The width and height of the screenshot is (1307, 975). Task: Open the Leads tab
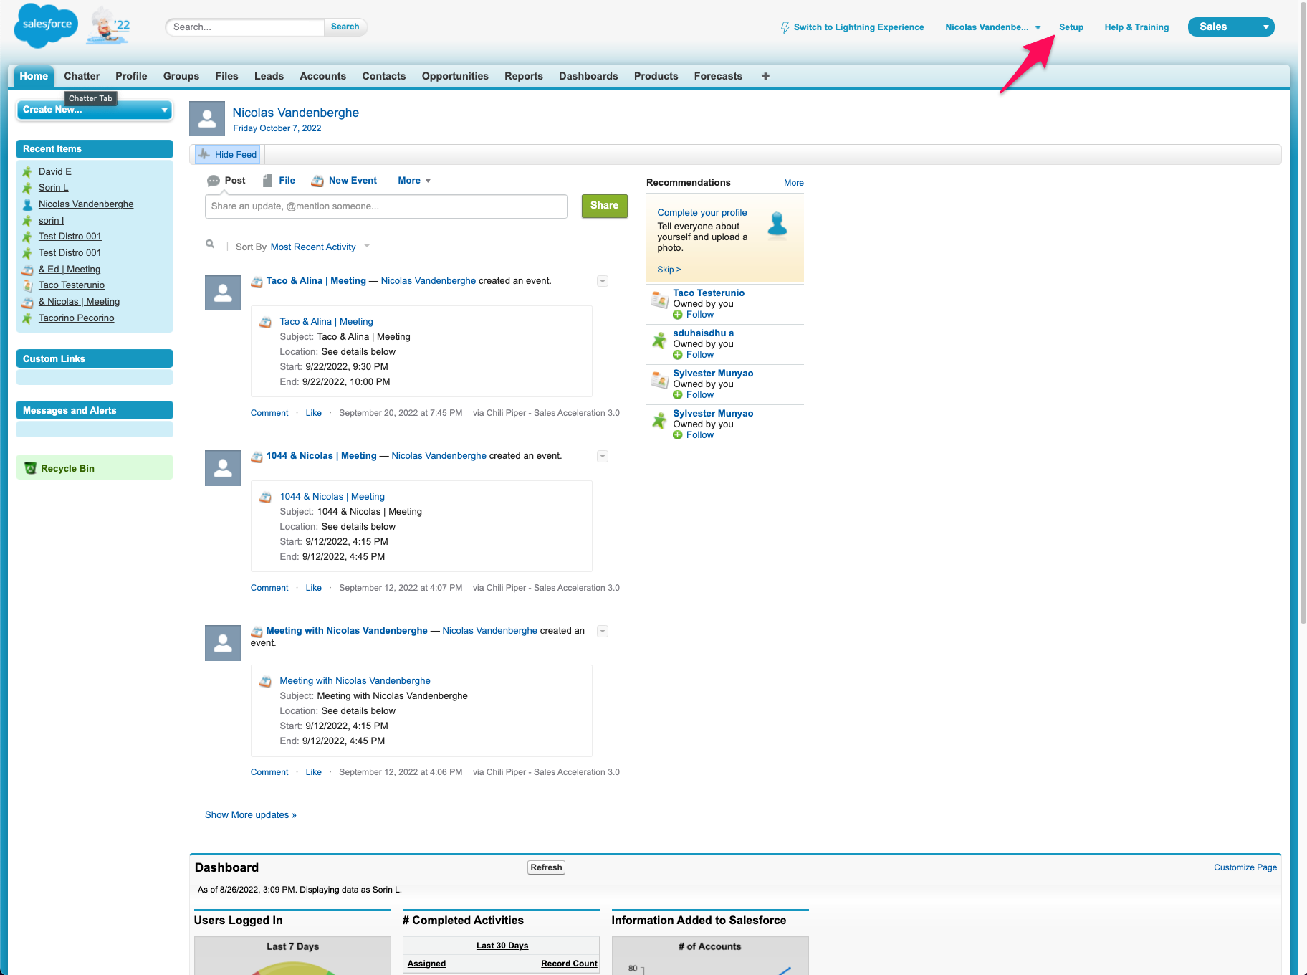269,76
